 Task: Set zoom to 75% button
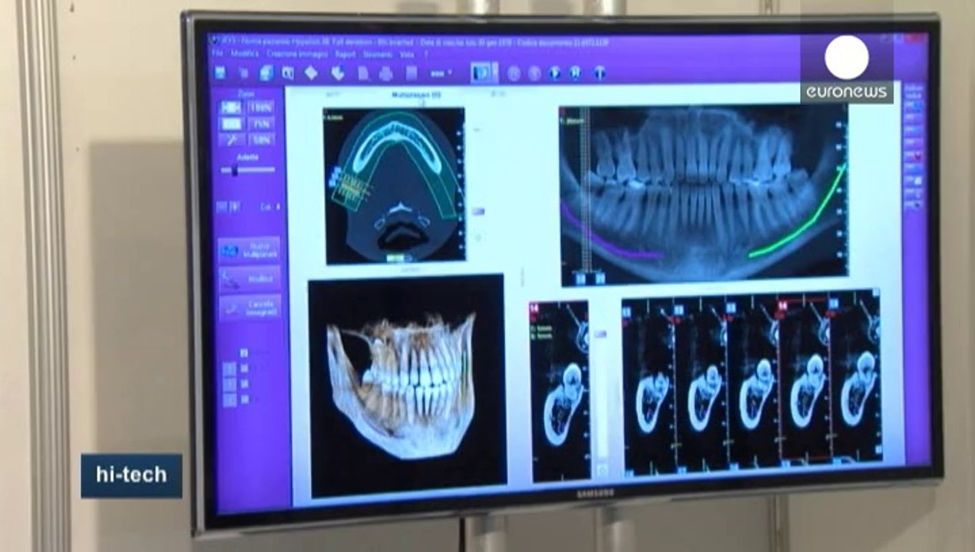(x=261, y=123)
